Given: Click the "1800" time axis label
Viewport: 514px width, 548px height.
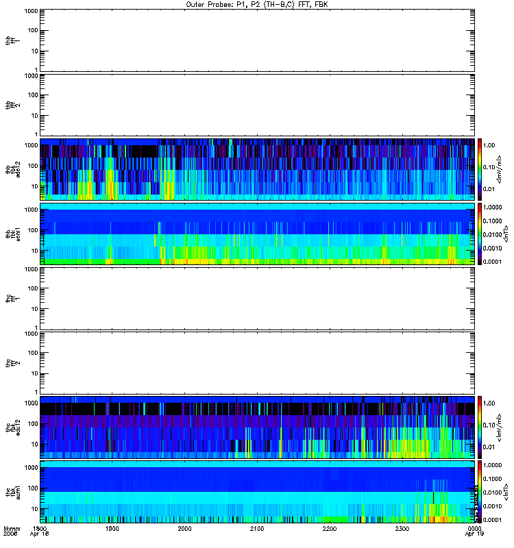Looking at the screenshot, I should 40,528.
